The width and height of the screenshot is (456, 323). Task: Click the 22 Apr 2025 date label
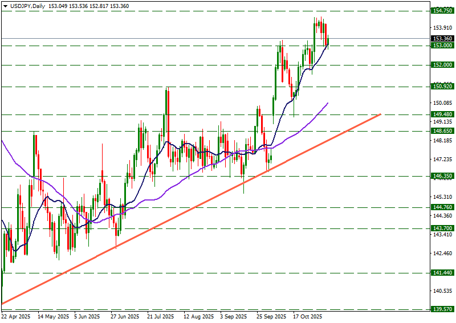coord(15,316)
